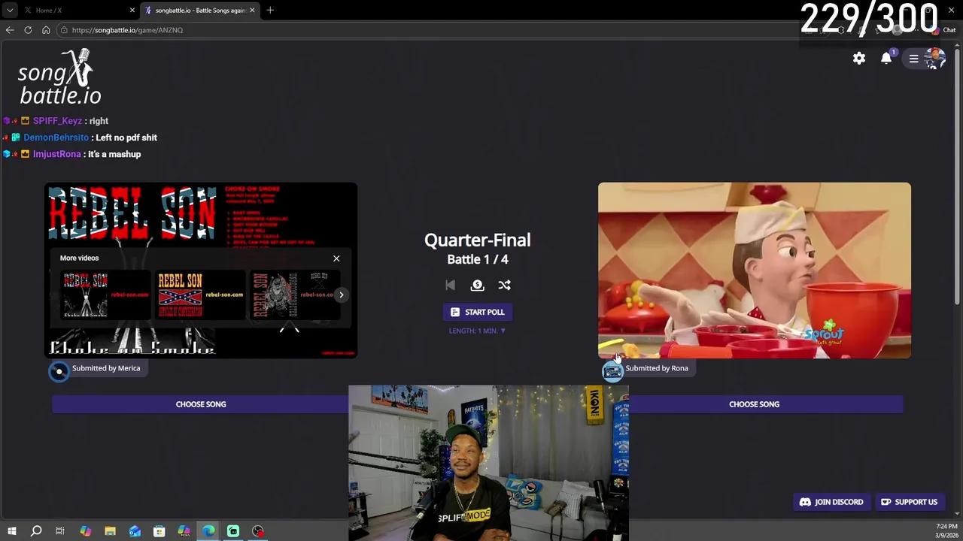
Task: Show next More videos suggestions arrow
Action: [341, 295]
